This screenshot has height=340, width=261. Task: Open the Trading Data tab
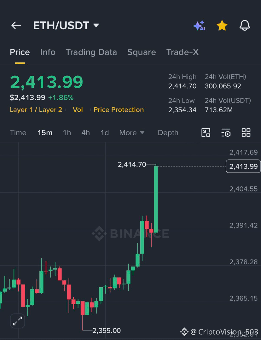tap(91, 52)
